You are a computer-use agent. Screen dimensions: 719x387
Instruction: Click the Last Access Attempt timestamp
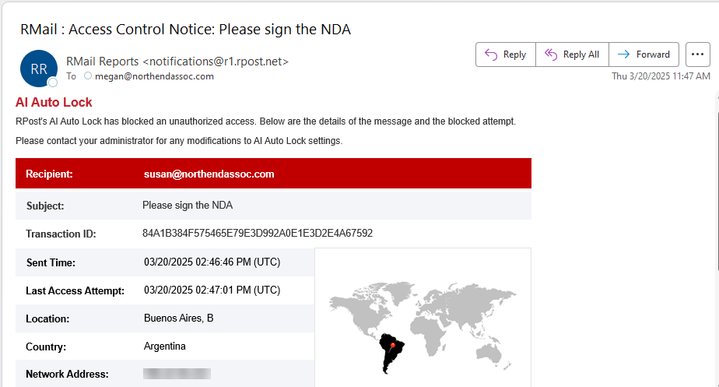click(x=212, y=290)
